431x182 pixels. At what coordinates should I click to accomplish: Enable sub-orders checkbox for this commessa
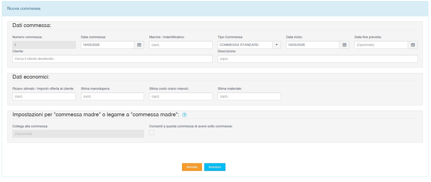(x=152, y=133)
